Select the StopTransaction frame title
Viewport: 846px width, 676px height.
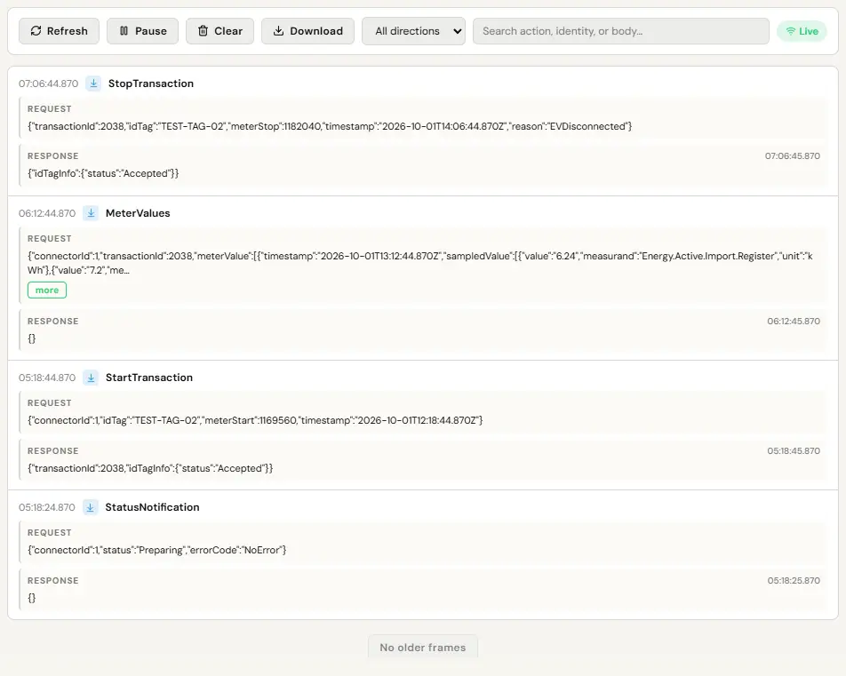(150, 84)
